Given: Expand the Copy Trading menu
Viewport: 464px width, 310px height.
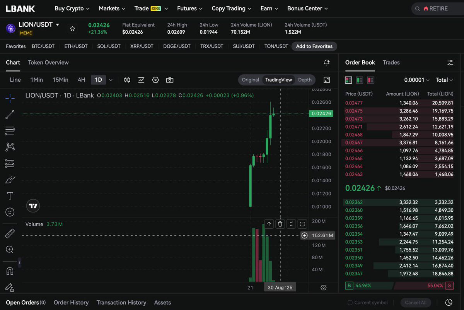Looking at the screenshot, I should (231, 9).
